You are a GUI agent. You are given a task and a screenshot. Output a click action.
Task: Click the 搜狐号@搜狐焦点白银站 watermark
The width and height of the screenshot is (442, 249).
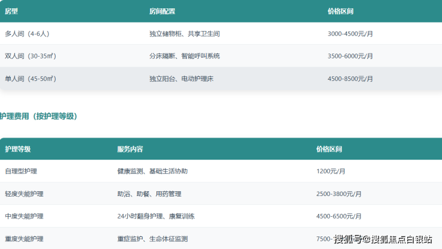tap(383, 239)
